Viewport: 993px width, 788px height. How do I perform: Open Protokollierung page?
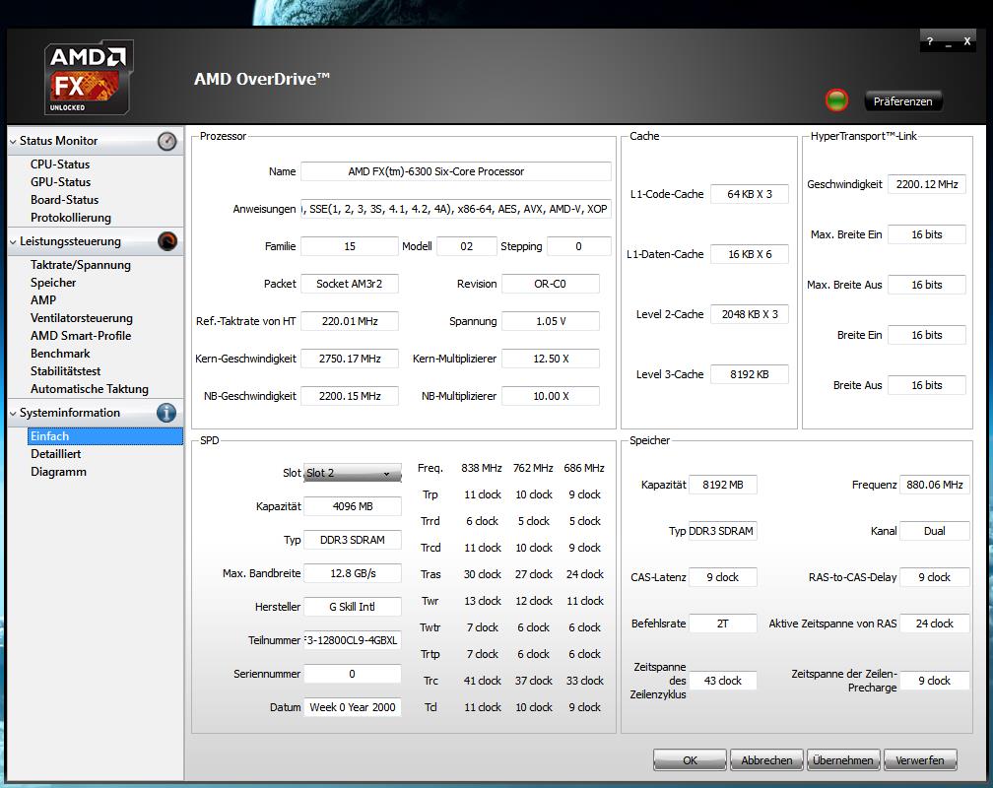click(x=71, y=218)
